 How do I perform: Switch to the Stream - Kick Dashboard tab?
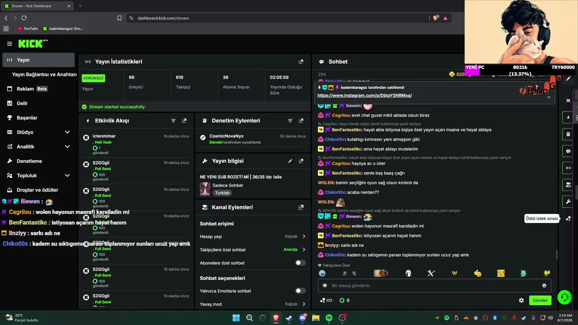tap(37, 6)
